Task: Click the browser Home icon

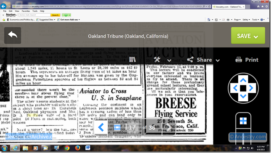Action: (258, 7)
